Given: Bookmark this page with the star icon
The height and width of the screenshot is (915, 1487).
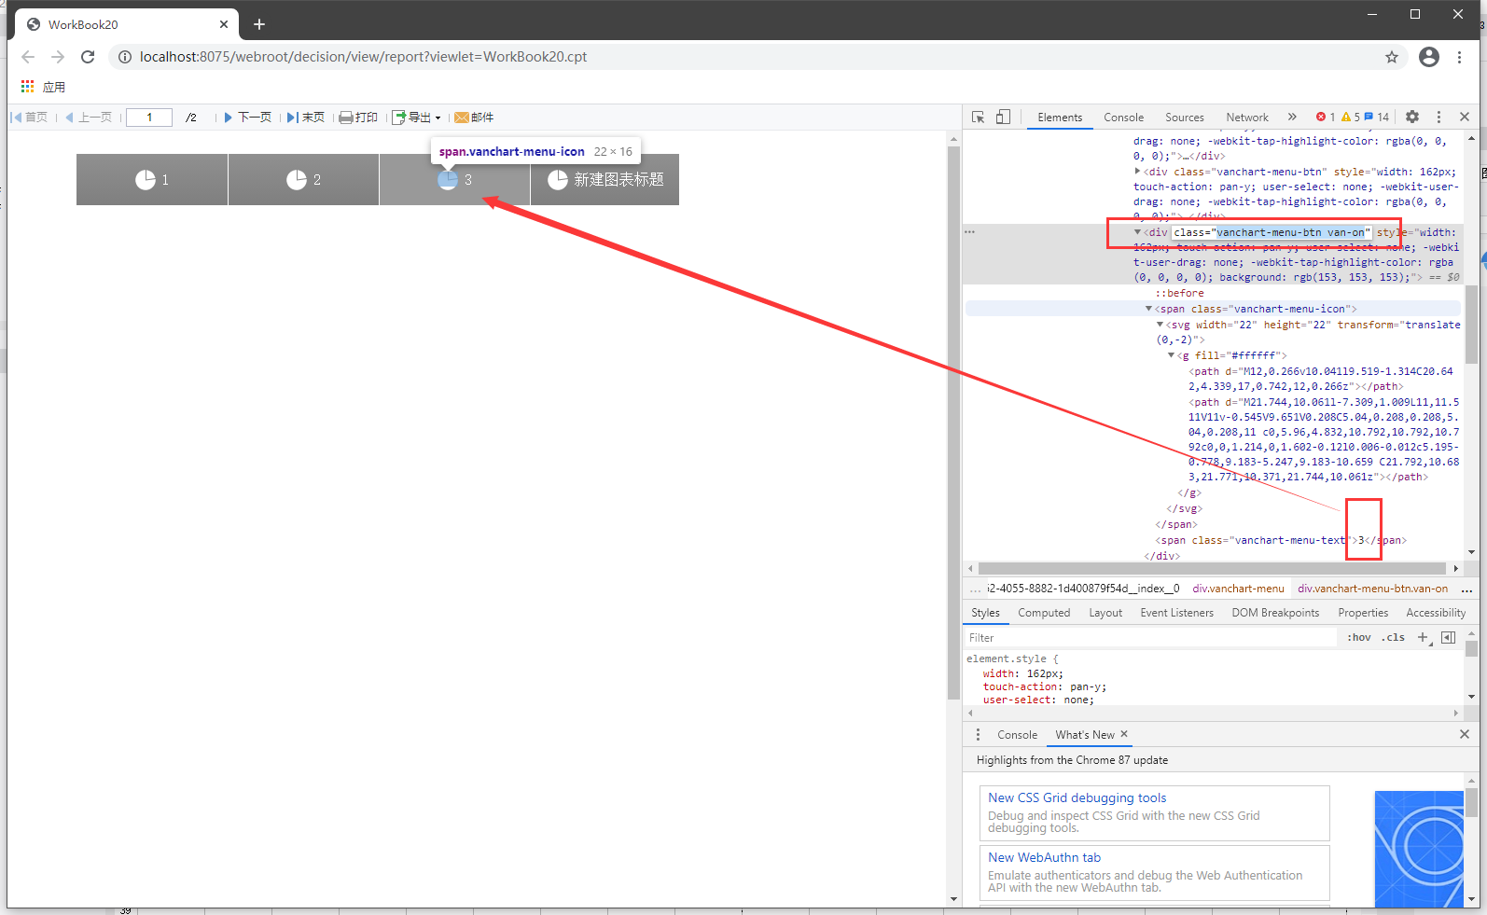Looking at the screenshot, I should pos(1391,57).
